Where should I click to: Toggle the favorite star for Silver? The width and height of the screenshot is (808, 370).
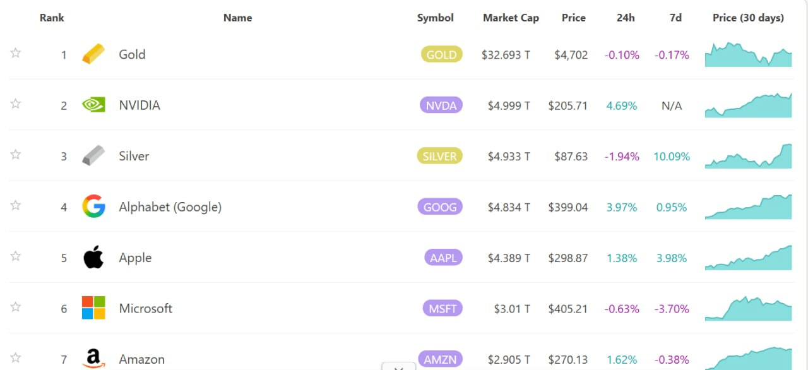16,155
